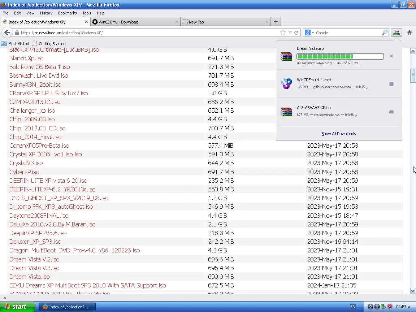The width and height of the screenshot is (416, 312).
Task: Open the URL history dropdown arrow
Action: [290, 32]
